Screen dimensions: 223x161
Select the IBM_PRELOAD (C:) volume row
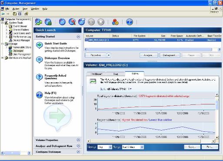tap(153, 40)
